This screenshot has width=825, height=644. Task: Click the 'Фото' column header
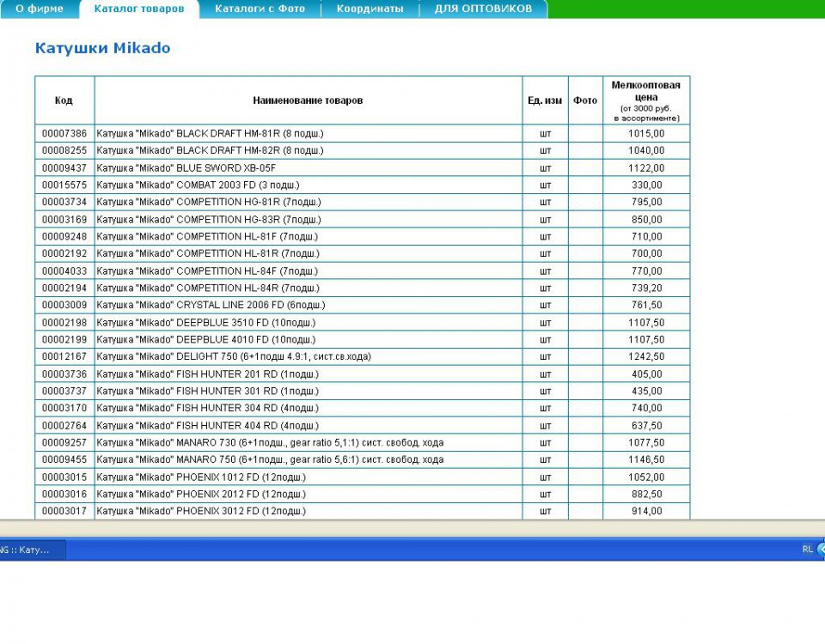tap(585, 100)
